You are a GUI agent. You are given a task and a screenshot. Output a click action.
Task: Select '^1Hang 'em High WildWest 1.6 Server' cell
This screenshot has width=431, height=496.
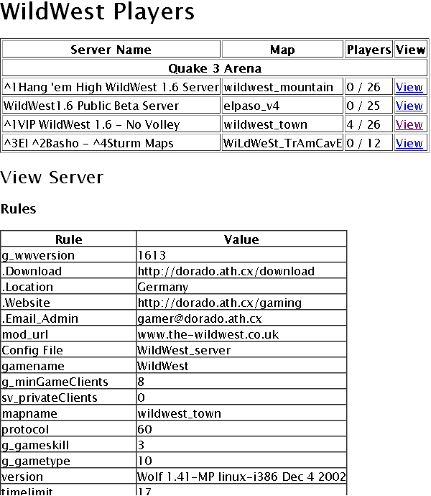tap(111, 87)
